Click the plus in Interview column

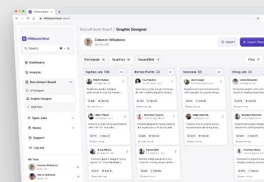[x=219, y=72]
